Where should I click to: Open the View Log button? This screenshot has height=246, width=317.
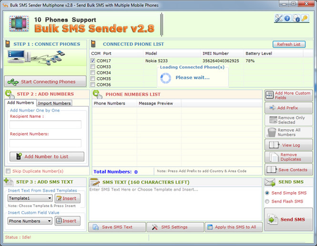point(288,145)
